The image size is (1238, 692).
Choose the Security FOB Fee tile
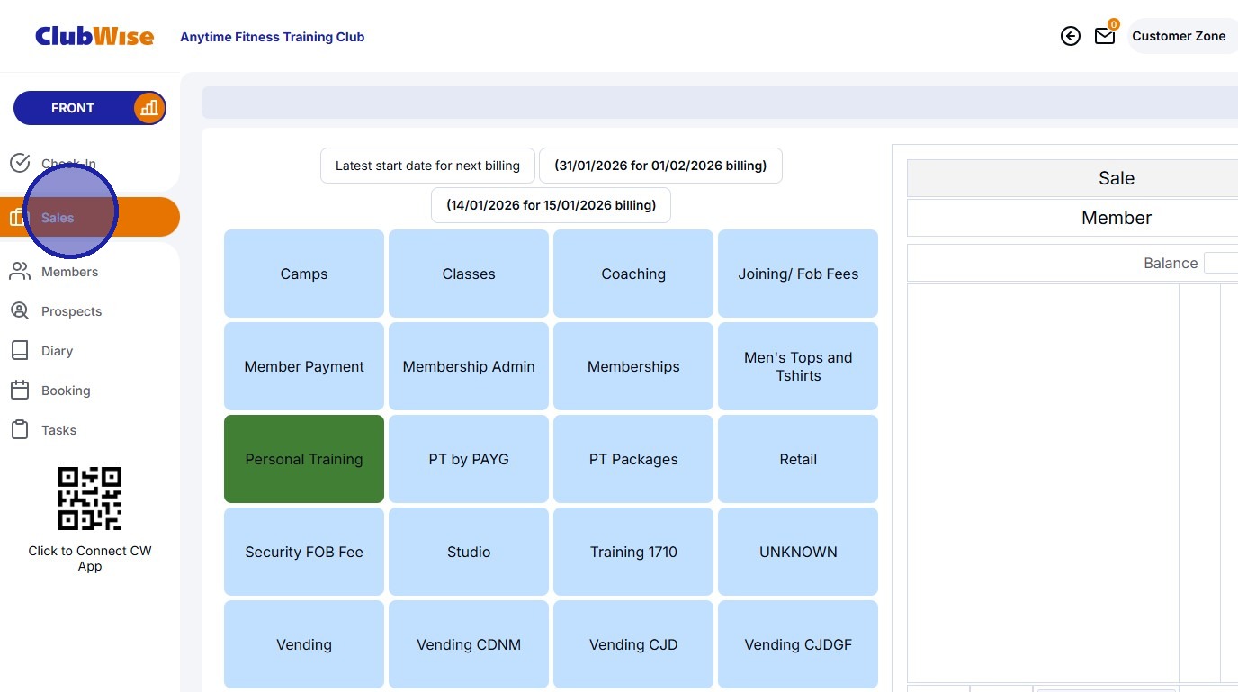(304, 552)
